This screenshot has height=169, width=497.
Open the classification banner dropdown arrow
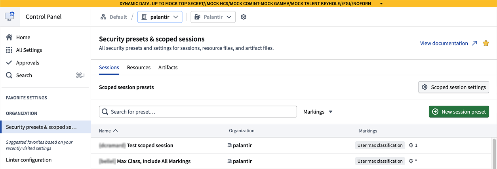pos(381,4)
